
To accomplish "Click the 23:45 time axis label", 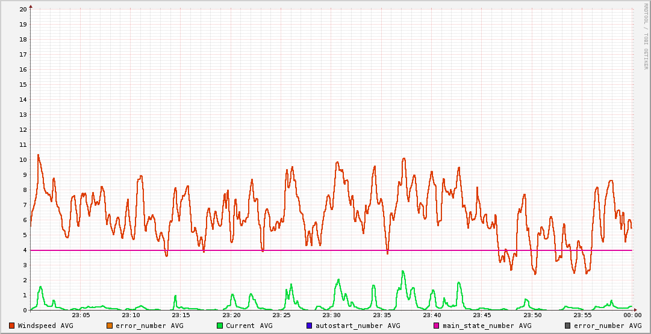I will [482, 315].
